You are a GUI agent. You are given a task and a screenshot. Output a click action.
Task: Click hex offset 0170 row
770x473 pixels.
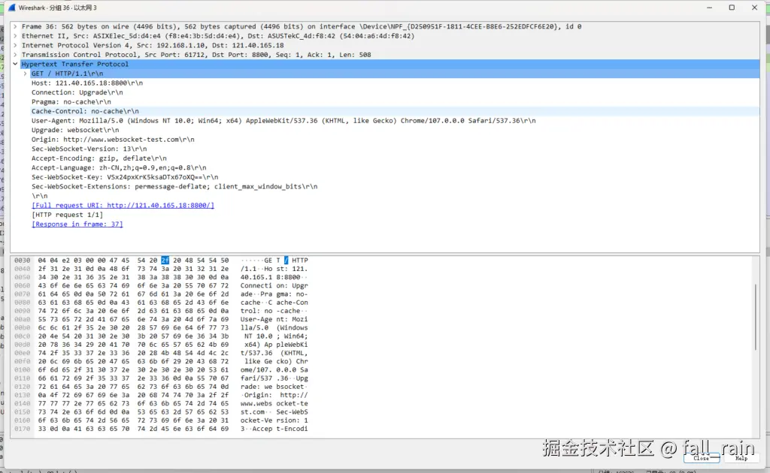(22, 429)
